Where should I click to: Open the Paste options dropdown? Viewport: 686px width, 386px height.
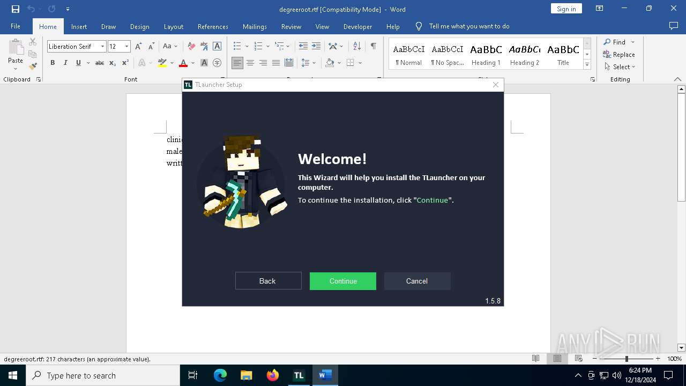[x=16, y=69]
